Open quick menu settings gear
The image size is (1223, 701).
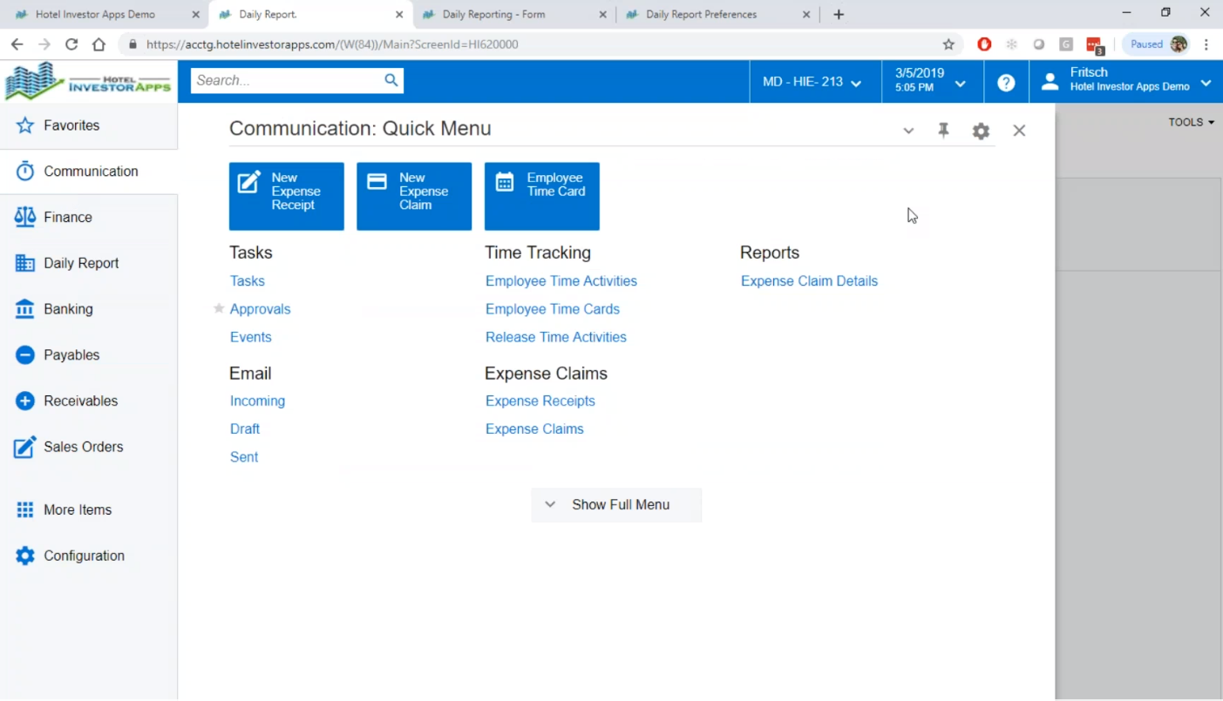[x=981, y=131]
